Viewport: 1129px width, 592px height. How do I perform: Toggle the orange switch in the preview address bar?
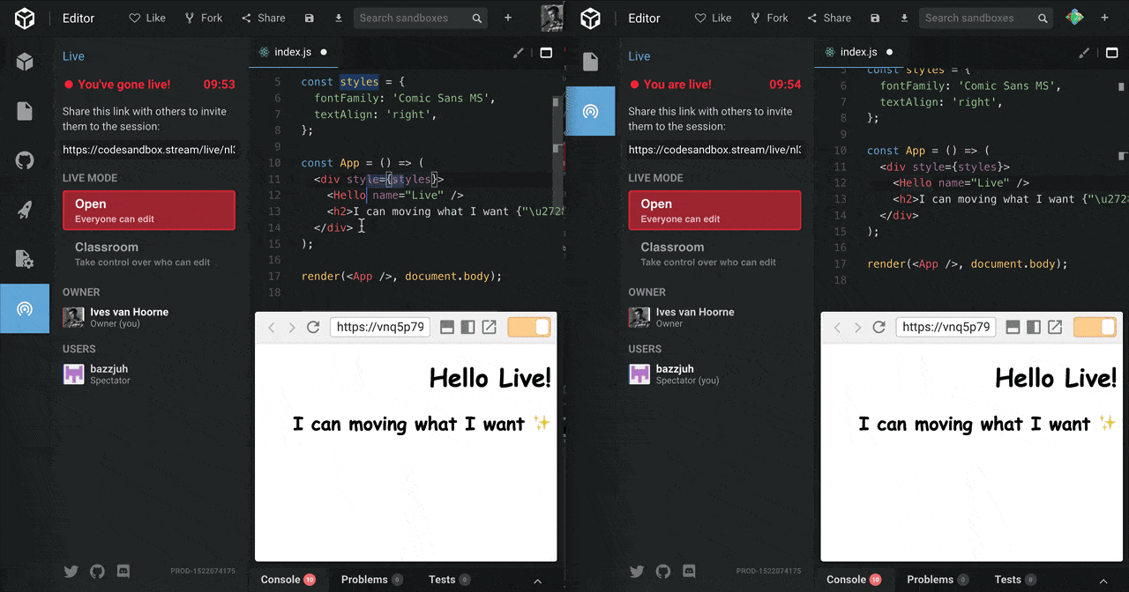coord(528,327)
